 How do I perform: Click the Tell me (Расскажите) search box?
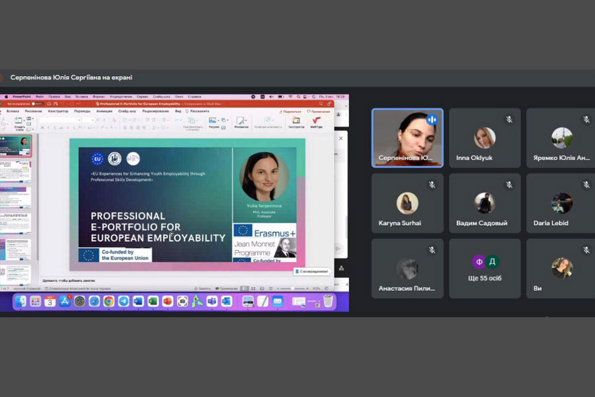pyautogui.click(x=198, y=111)
